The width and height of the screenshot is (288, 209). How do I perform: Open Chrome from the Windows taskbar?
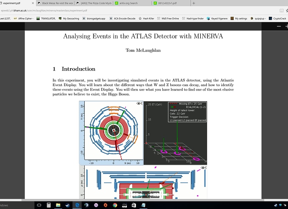coord(115,205)
